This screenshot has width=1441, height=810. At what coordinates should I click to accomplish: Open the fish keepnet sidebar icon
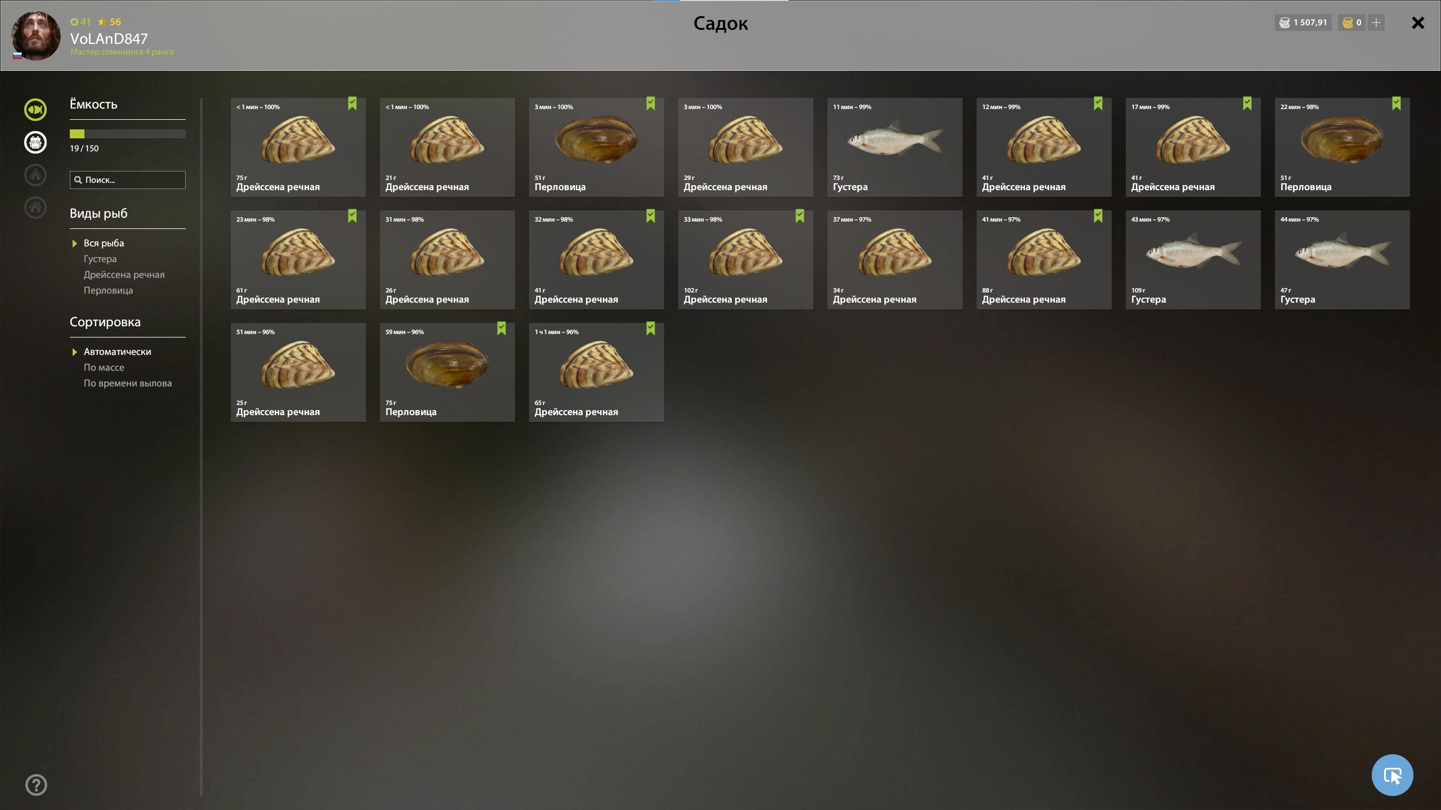[35, 110]
